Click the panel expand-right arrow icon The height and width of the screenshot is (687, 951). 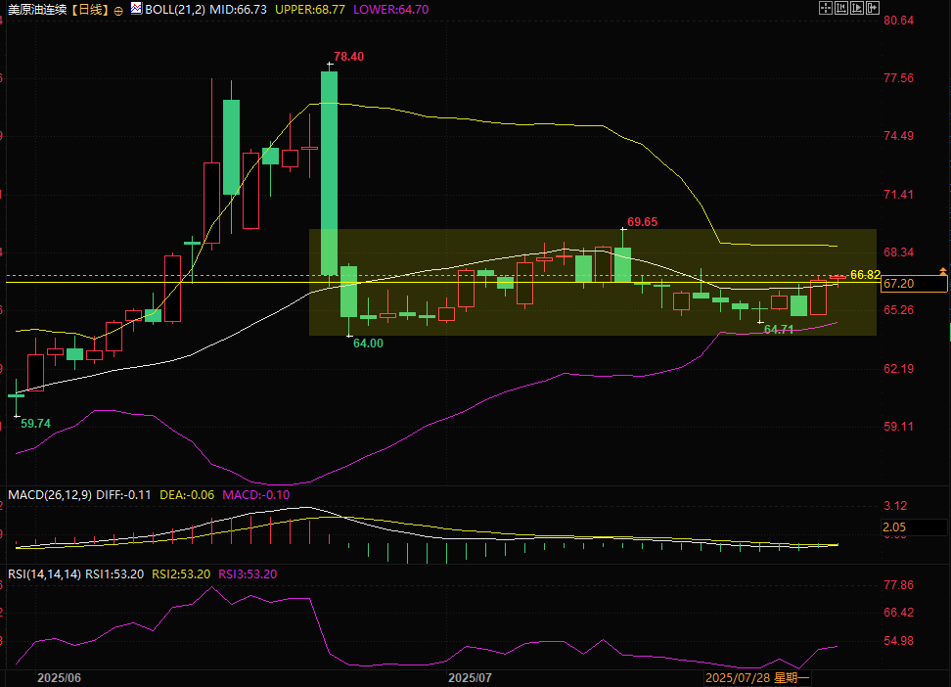click(x=873, y=8)
